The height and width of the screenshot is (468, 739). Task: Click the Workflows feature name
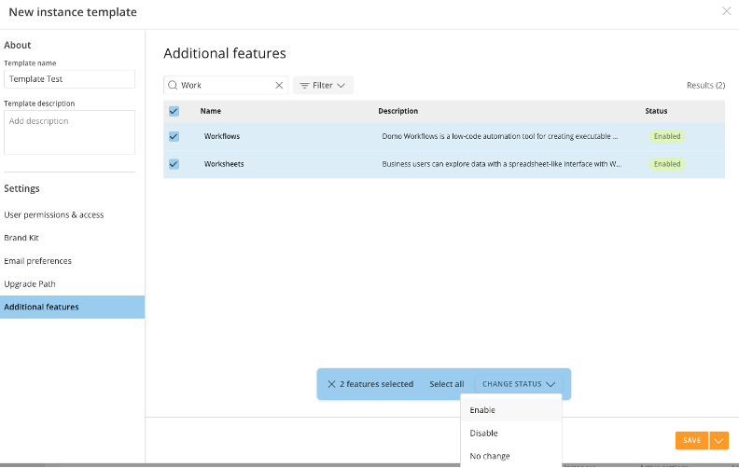click(221, 136)
